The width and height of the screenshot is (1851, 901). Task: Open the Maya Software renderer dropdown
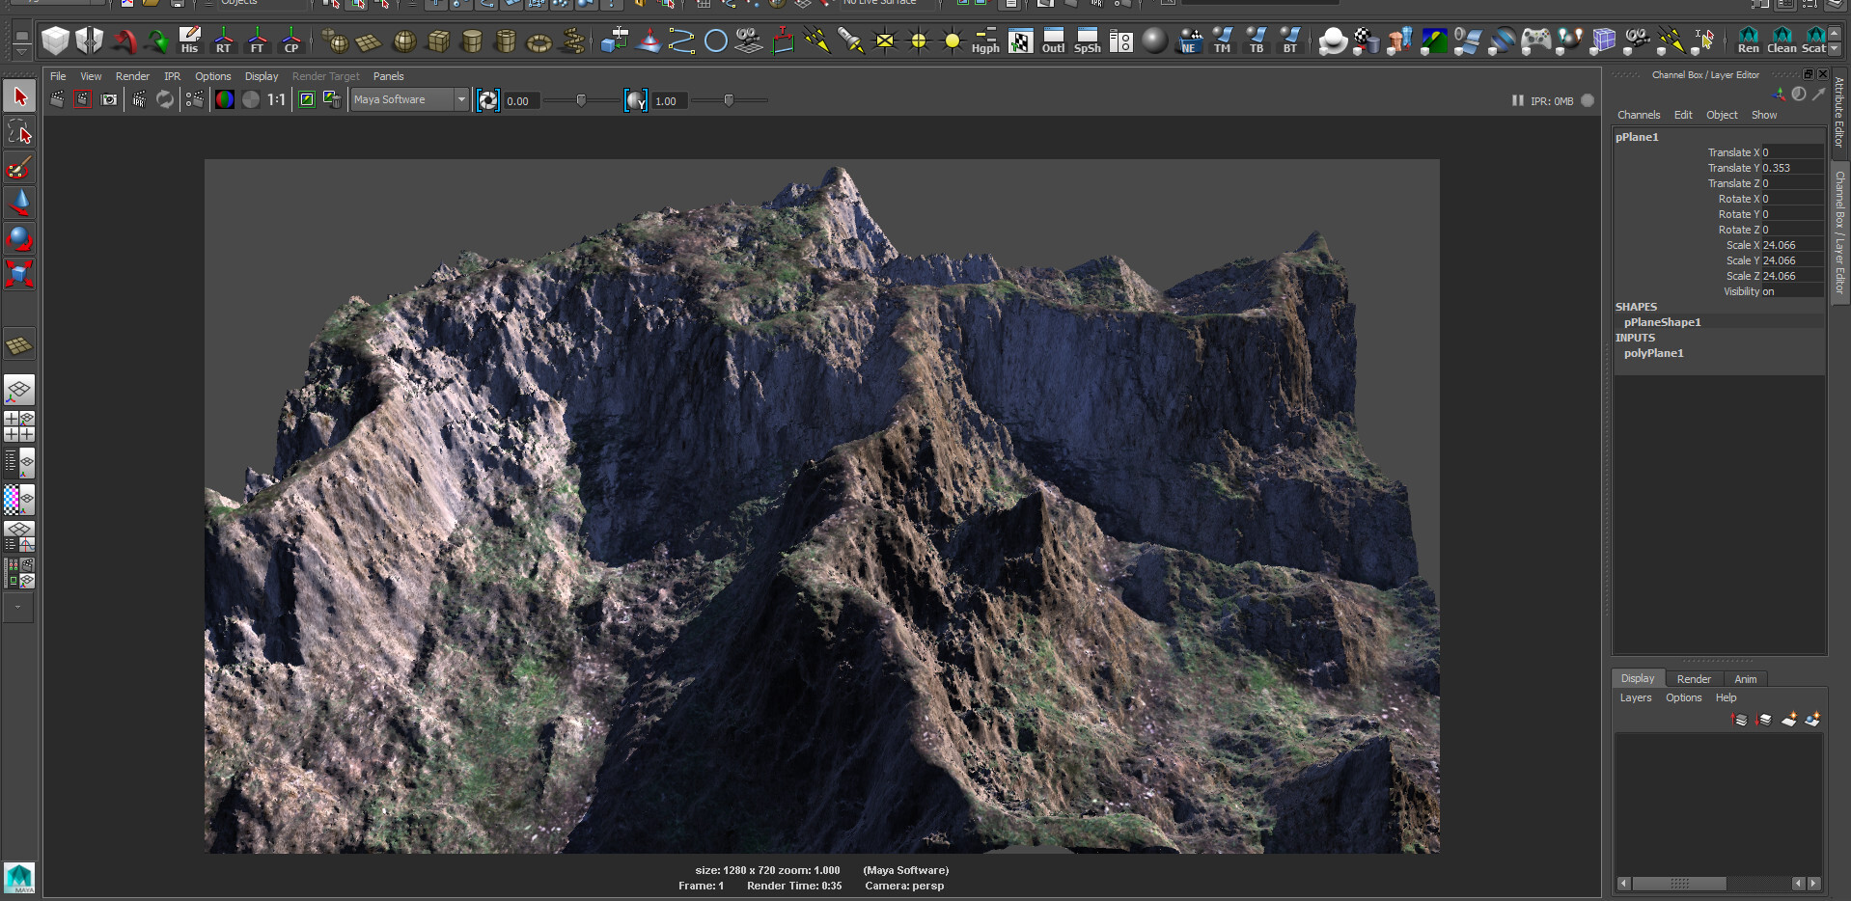461,99
